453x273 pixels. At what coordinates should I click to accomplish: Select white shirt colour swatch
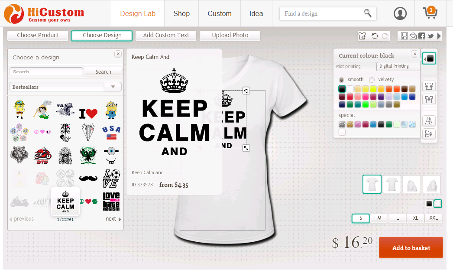[x=438, y=204]
